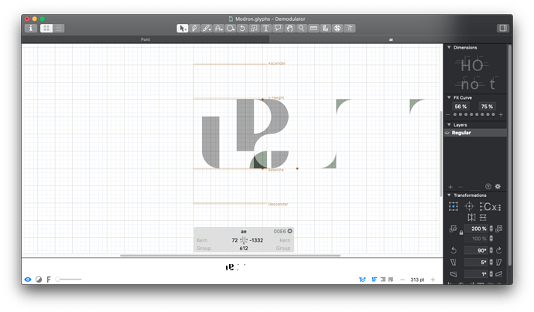
Task: Click the 75 % Fit Curve field
Action: (487, 107)
